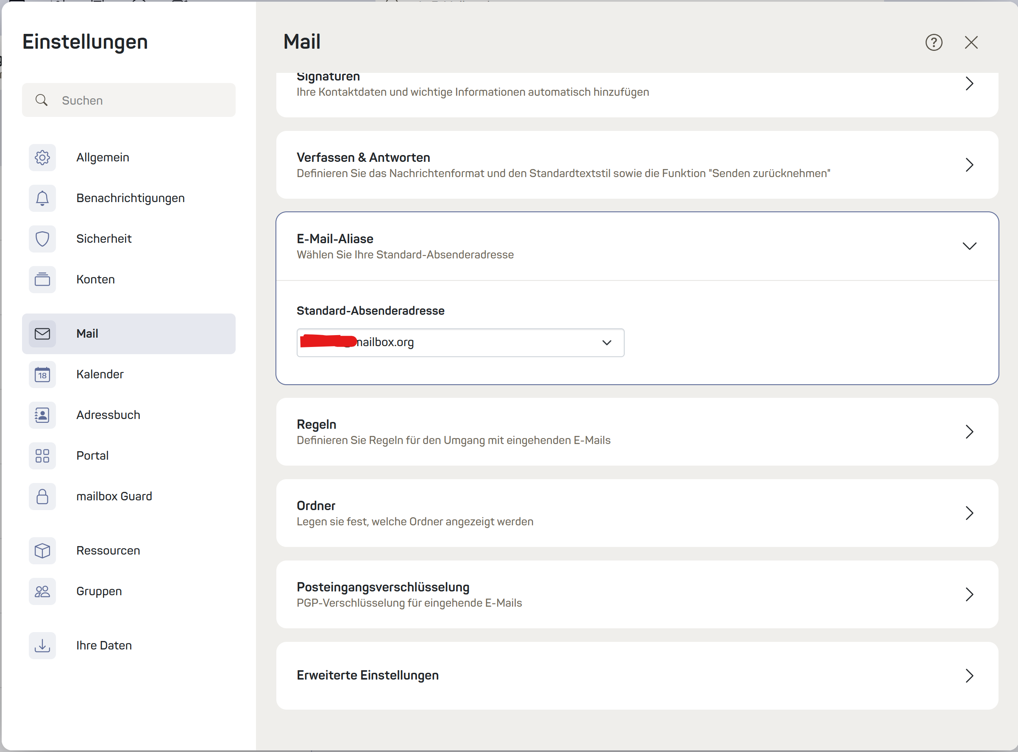Open help via the question mark icon
Viewport: 1018px width, 752px height.
[933, 42]
